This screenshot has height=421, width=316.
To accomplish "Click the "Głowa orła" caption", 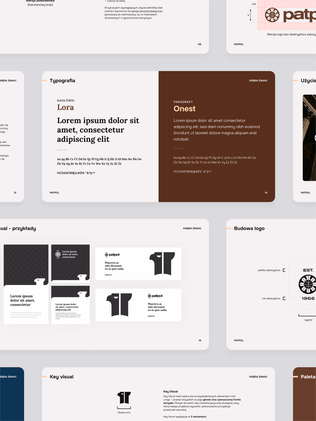I will [x=124, y=413].
